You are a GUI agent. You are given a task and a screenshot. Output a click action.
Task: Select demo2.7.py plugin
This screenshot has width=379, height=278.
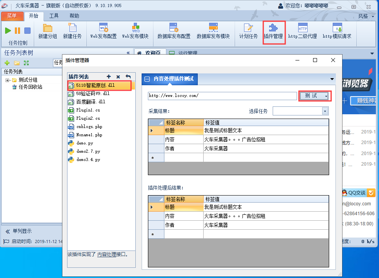(88, 151)
